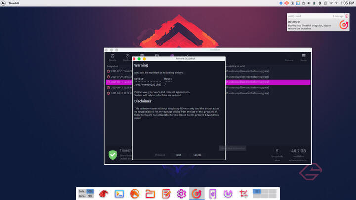Select the 2021-07-29 snapshot row

(x=208, y=77)
